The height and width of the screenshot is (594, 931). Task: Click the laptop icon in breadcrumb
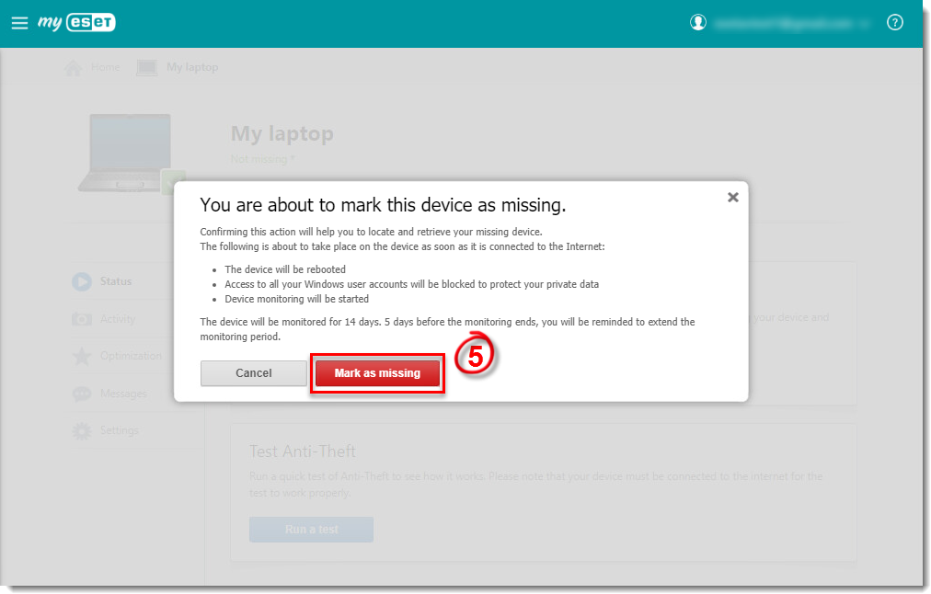click(x=146, y=68)
